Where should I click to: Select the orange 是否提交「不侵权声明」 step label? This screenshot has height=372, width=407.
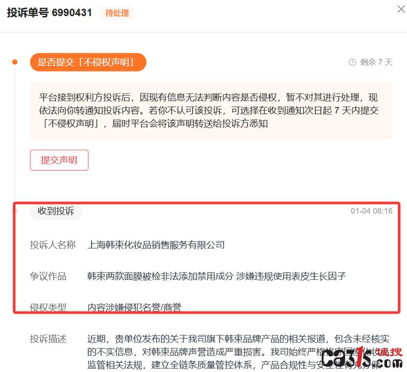click(88, 62)
